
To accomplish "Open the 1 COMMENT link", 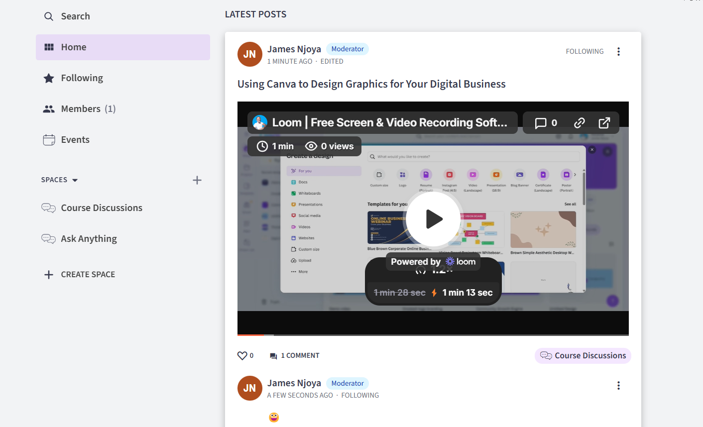I will pos(295,356).
